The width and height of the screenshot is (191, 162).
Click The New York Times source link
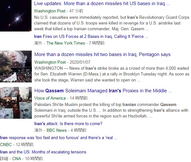pyautogui.click(x=66, y=43)
